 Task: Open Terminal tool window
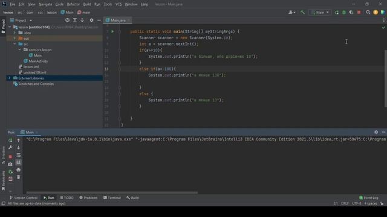[112, 198]
